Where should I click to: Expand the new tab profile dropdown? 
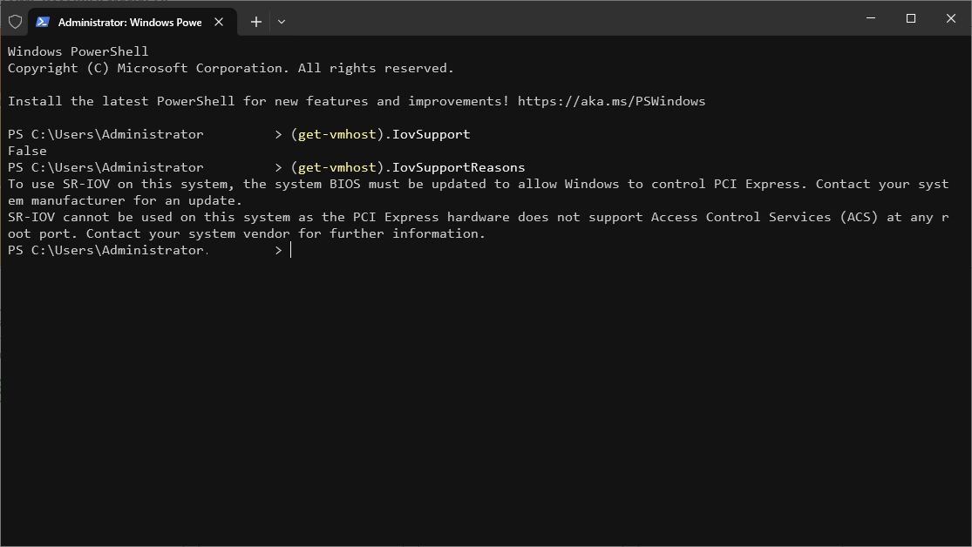tap(282, 22)
